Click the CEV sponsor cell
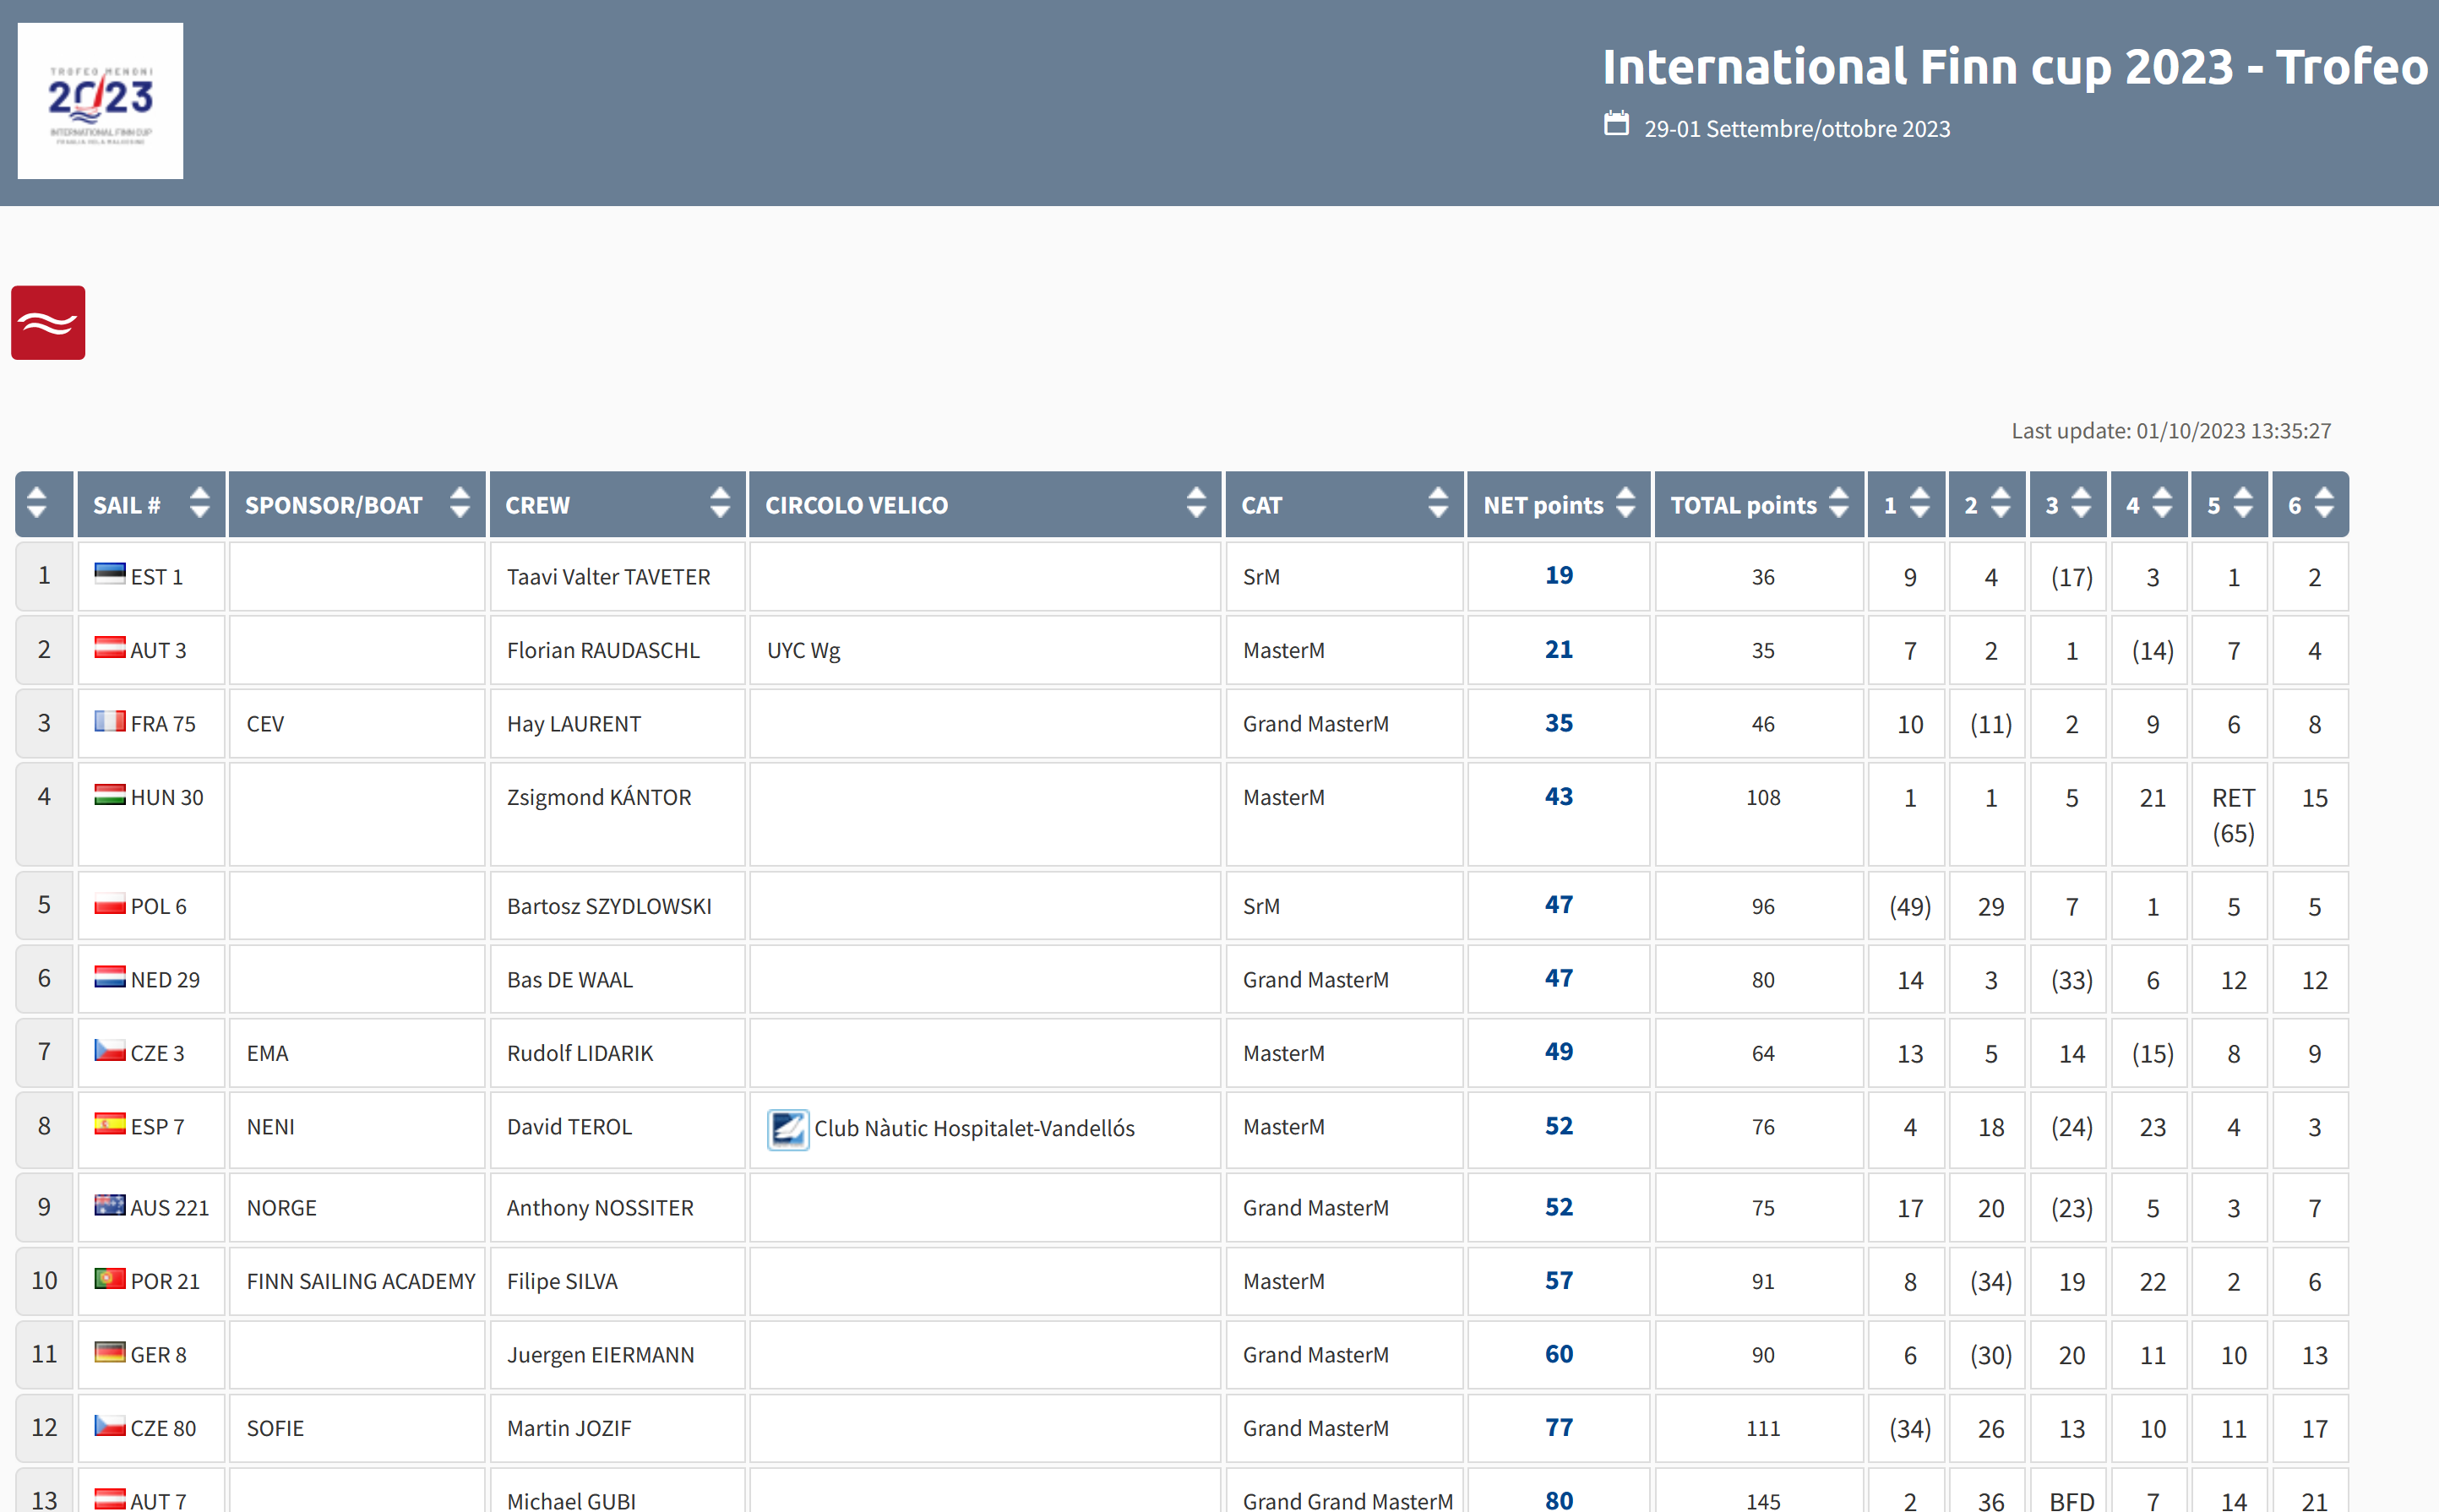Viewport: 2439px width, 1512px height. (357, 724)
